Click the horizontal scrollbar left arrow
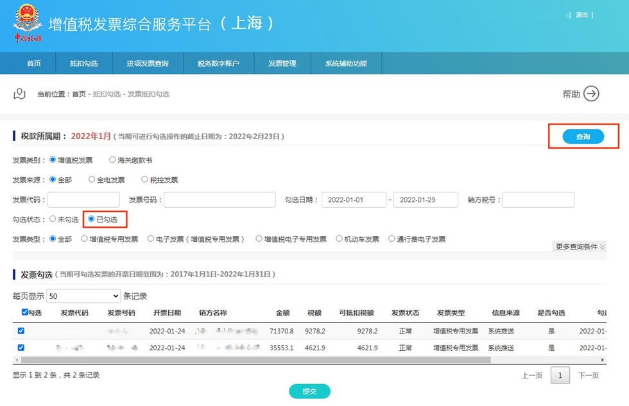Image resolution: width=629 pixels, height=406 pixels. (17, 360)
